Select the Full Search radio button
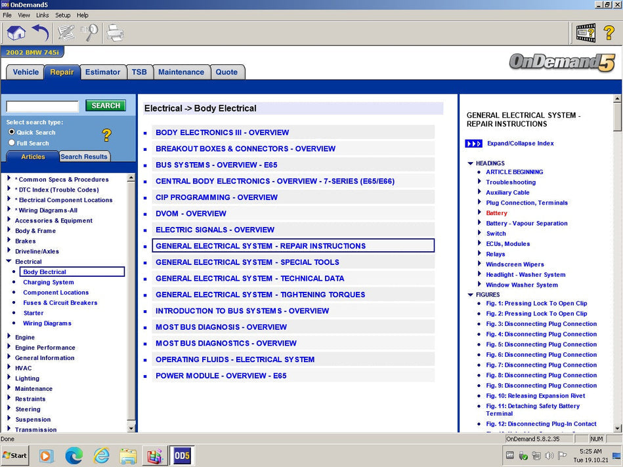This screenshot has width=623, height=467. (11, 142)
